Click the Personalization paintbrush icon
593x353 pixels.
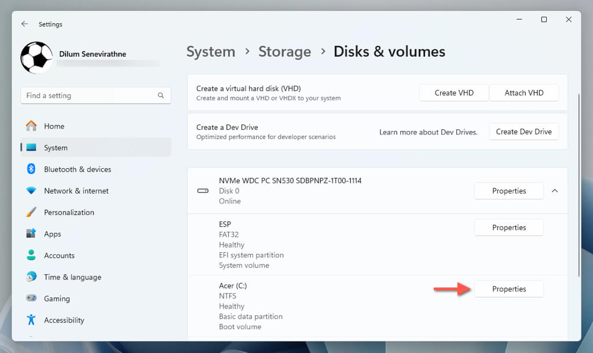click(x=31, y=212)
